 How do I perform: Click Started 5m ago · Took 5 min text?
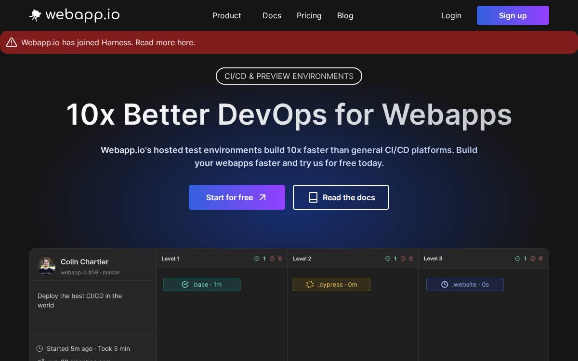[x=88, y=348]
